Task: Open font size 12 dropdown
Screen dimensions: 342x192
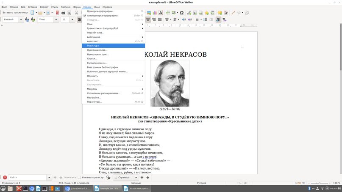Action: (x=72, y=19)
